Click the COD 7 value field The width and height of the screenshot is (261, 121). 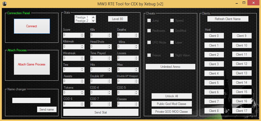(99, 104)
